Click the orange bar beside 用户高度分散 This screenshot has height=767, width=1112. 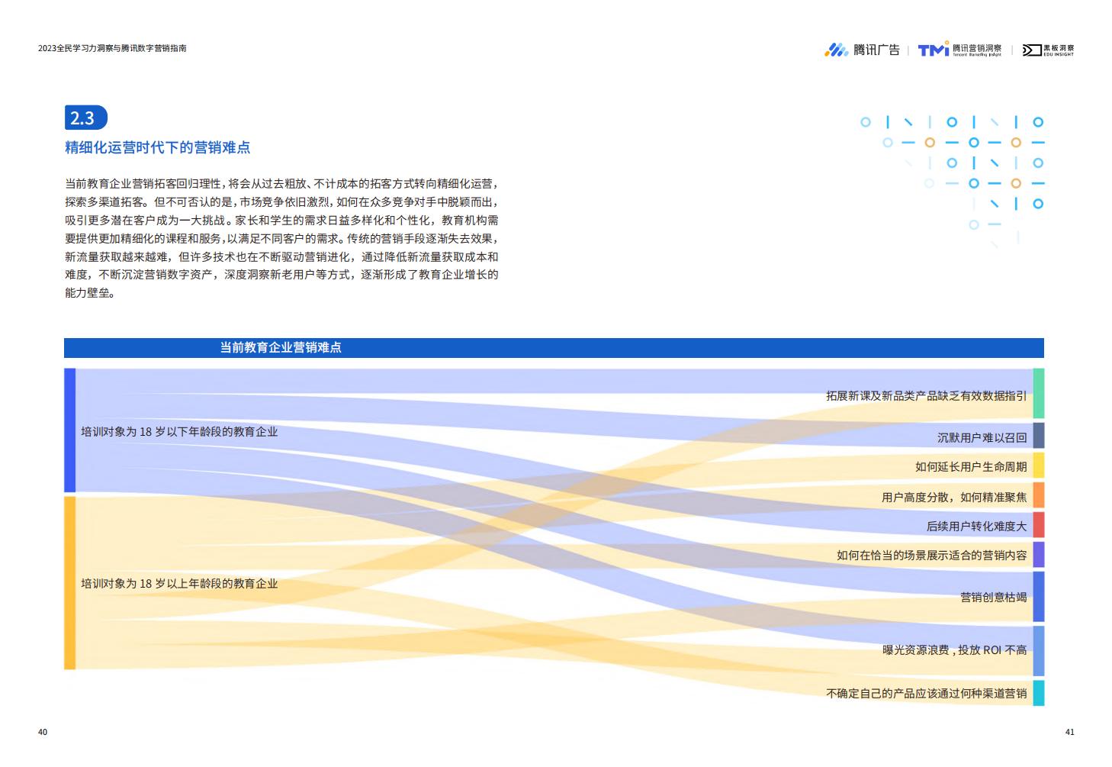tap(1038, 495)
